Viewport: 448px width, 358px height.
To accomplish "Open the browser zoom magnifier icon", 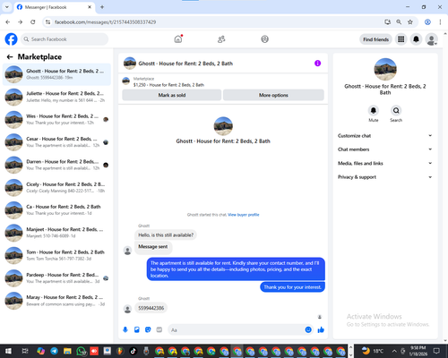I will 399,21.
